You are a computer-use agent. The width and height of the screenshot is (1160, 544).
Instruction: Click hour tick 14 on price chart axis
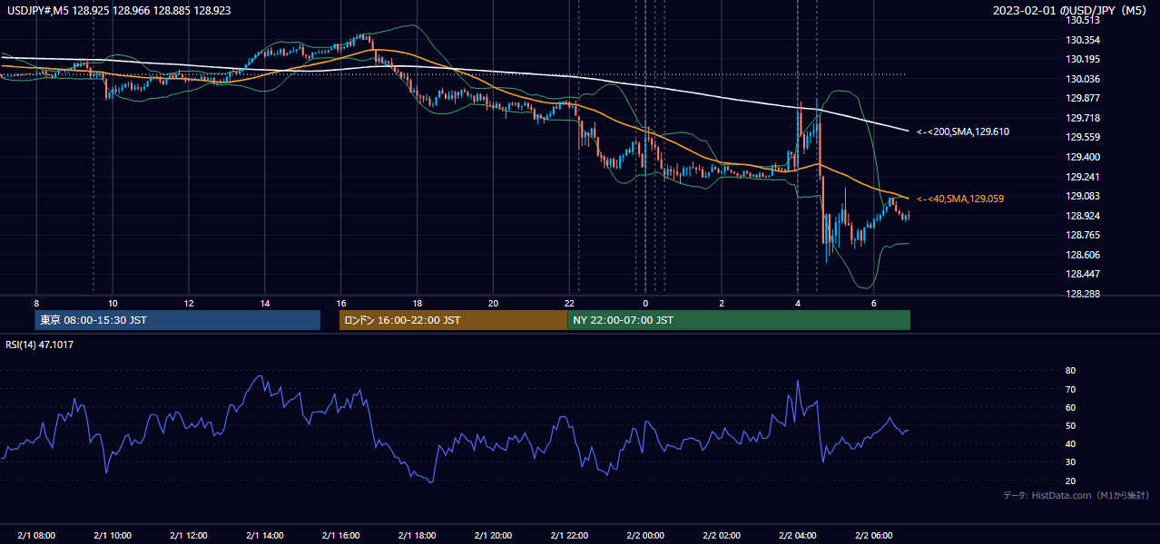tap(264, 303)
